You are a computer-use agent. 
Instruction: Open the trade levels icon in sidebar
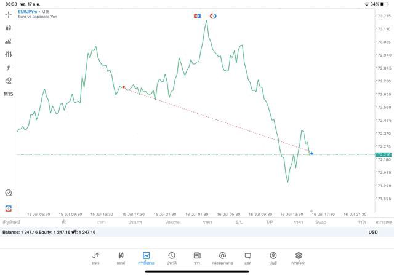pyautogui.click(x=9, y=41)
